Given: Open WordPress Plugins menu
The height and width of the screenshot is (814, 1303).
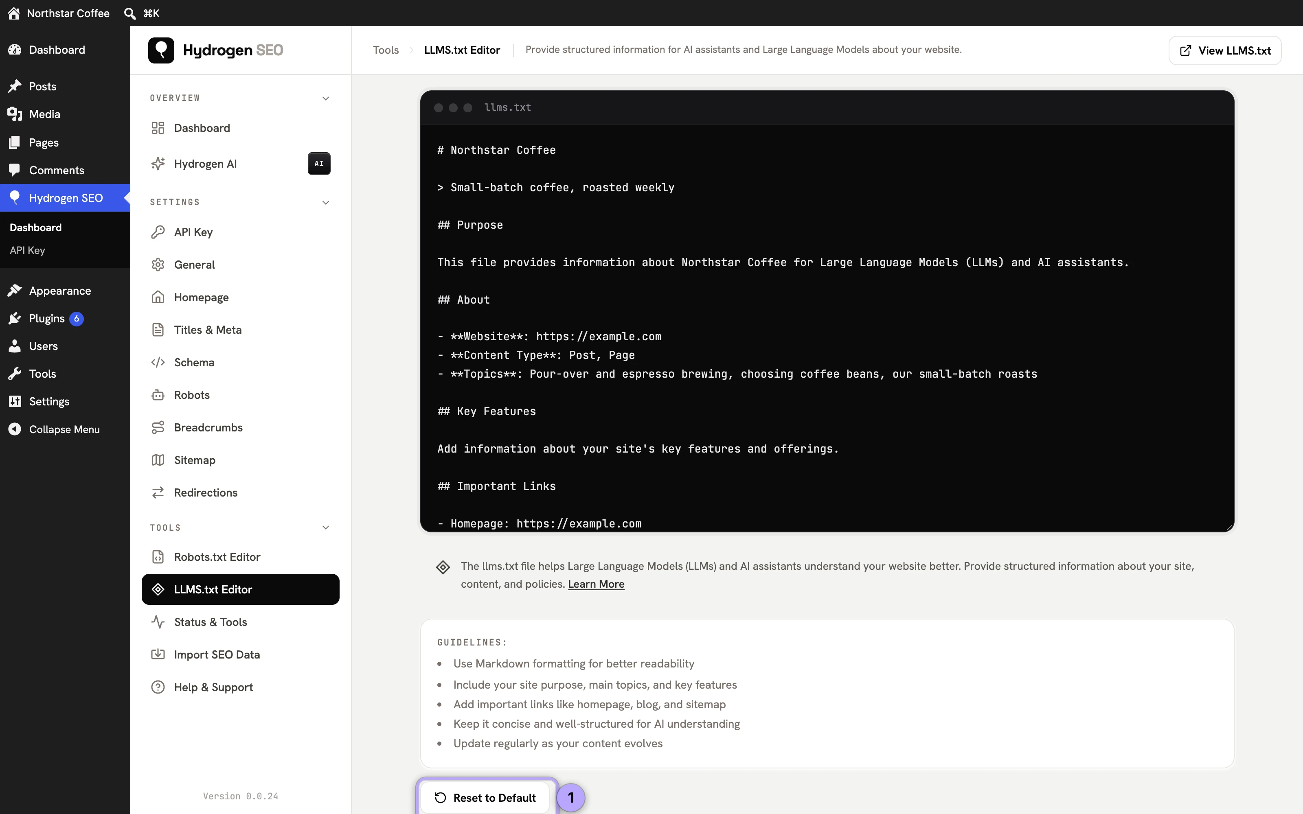Looking at the screenshot, I should (x=65, y=319).
